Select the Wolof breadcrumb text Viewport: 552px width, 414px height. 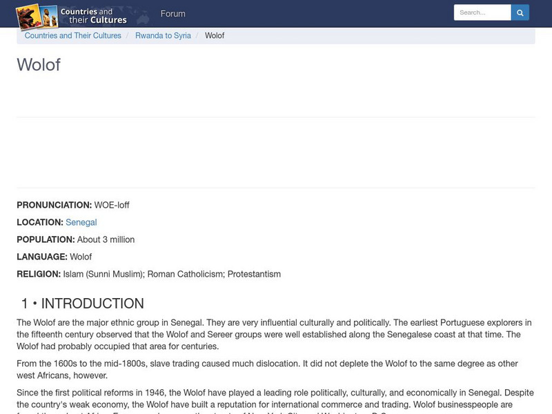pos(215,36)
